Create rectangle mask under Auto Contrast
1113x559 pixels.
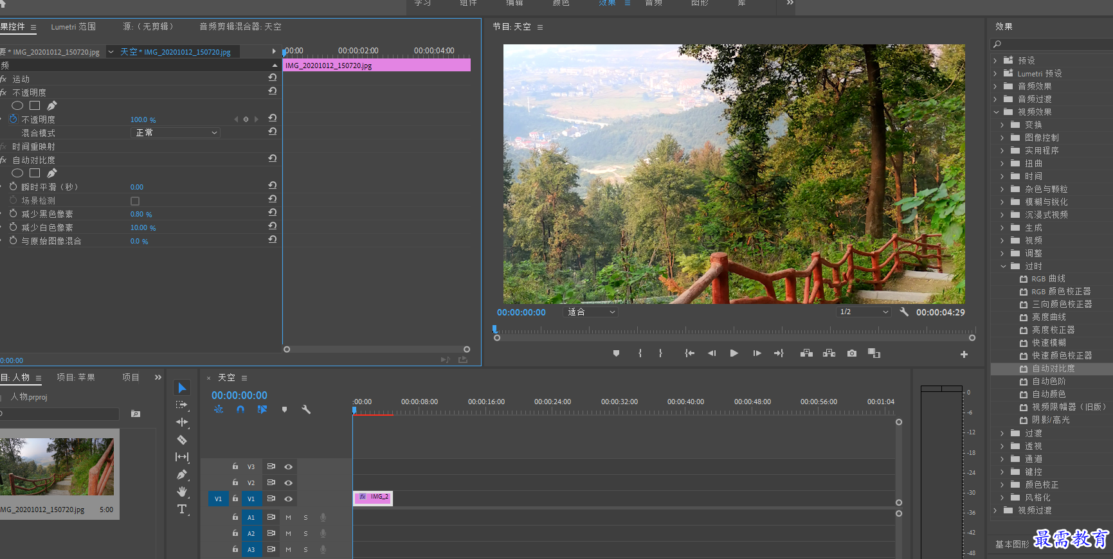tap(35, 173)
